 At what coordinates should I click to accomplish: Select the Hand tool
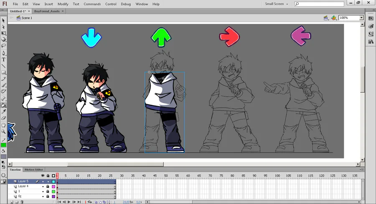pyautogui.click(x=4, y=125)
